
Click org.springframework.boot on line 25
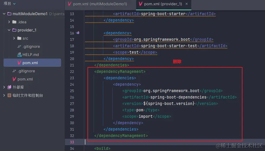click(x=171, y=91)
